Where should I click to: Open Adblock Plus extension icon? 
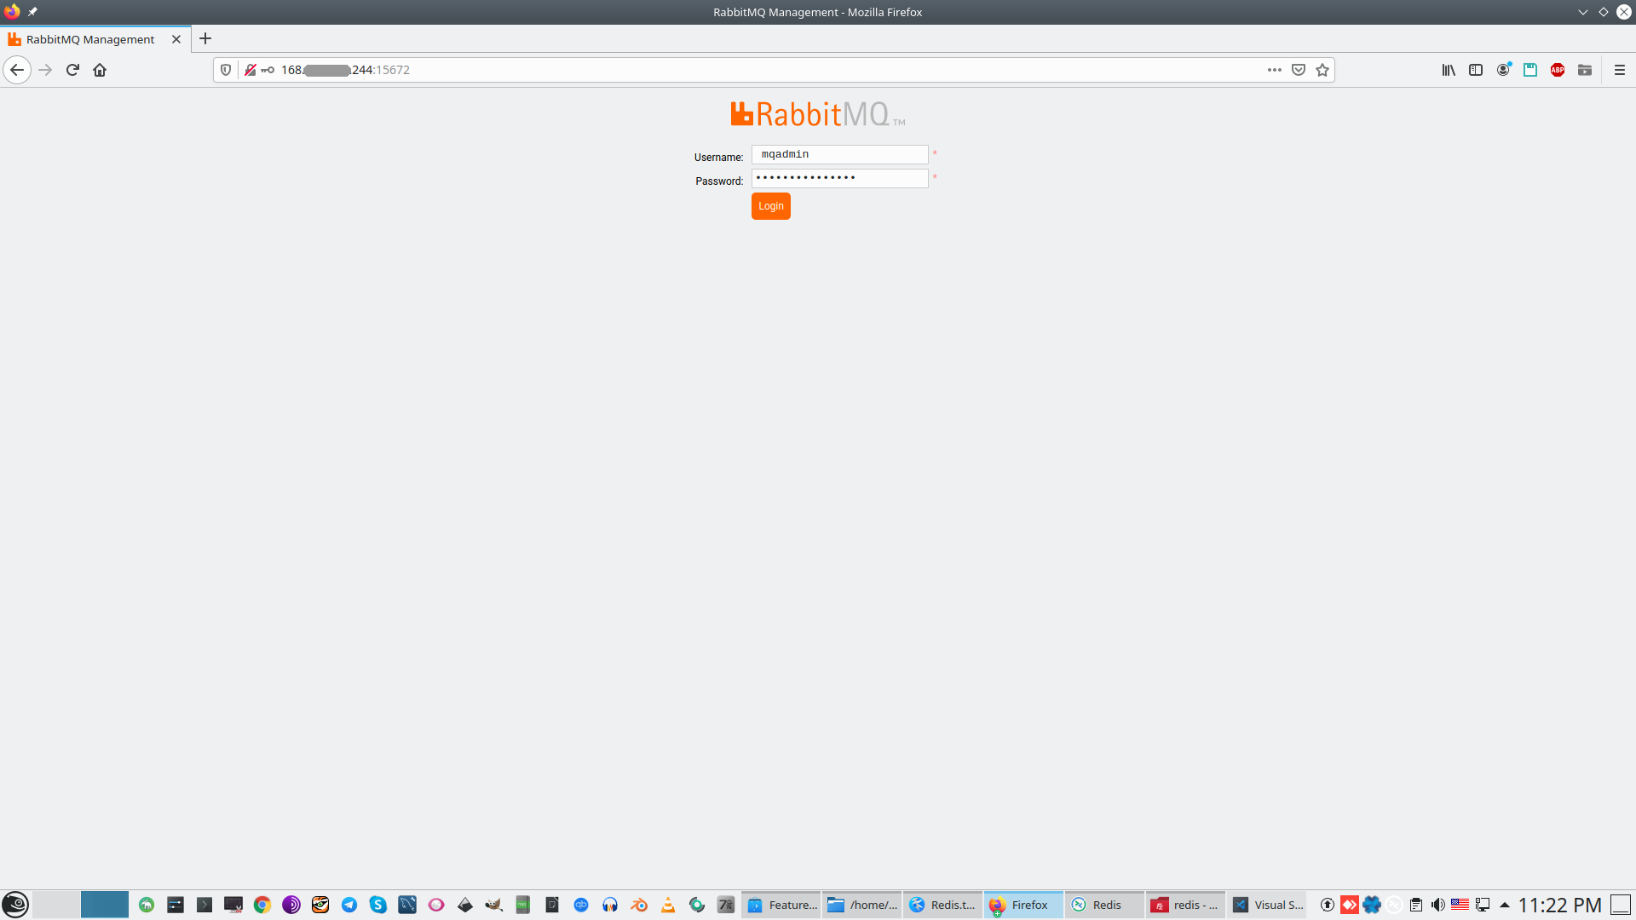(1558, 70)
